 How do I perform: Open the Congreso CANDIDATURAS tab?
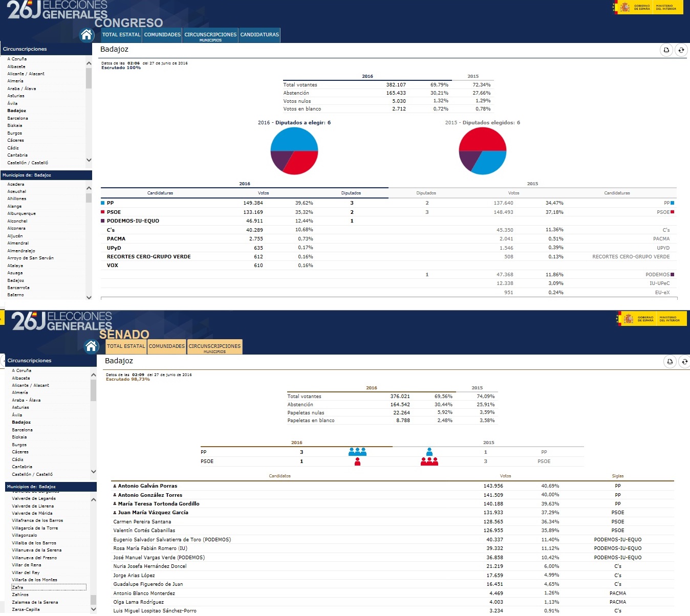(x=260, y=35)
